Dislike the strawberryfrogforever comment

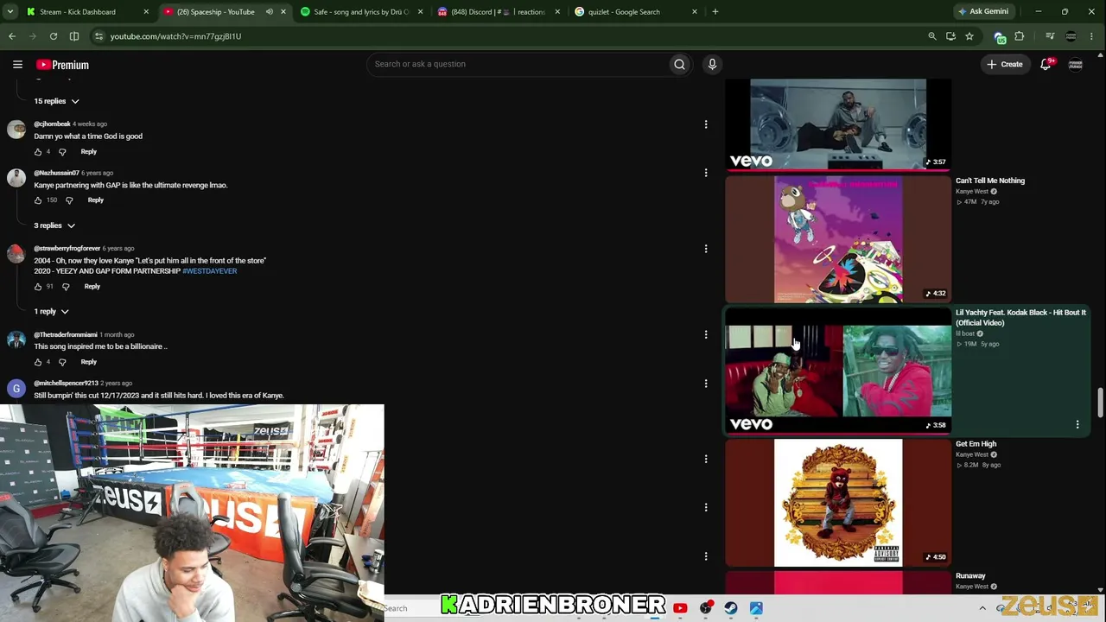coord(66,287)
